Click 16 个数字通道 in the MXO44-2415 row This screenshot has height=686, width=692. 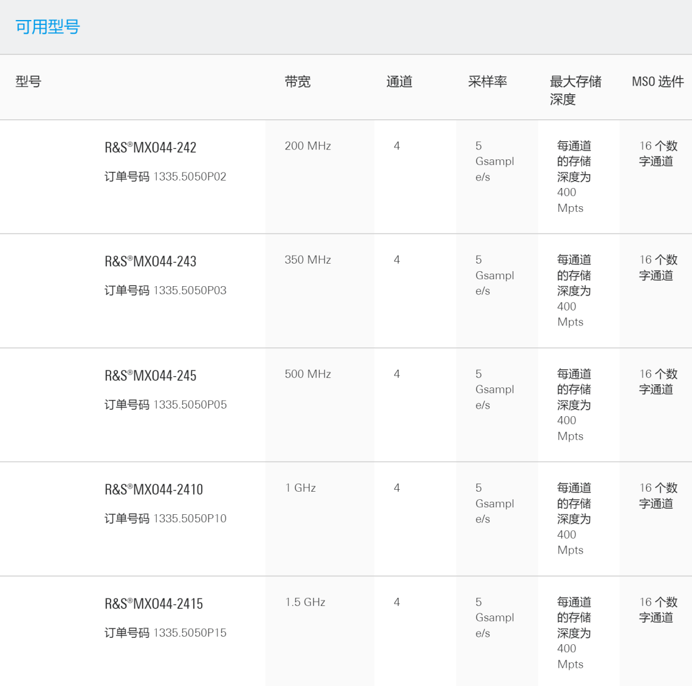pos(658,610)
